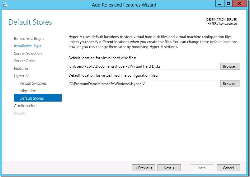Go to the Before You Begin step
The image size is (250, 177).
click(x=29, y=39)
